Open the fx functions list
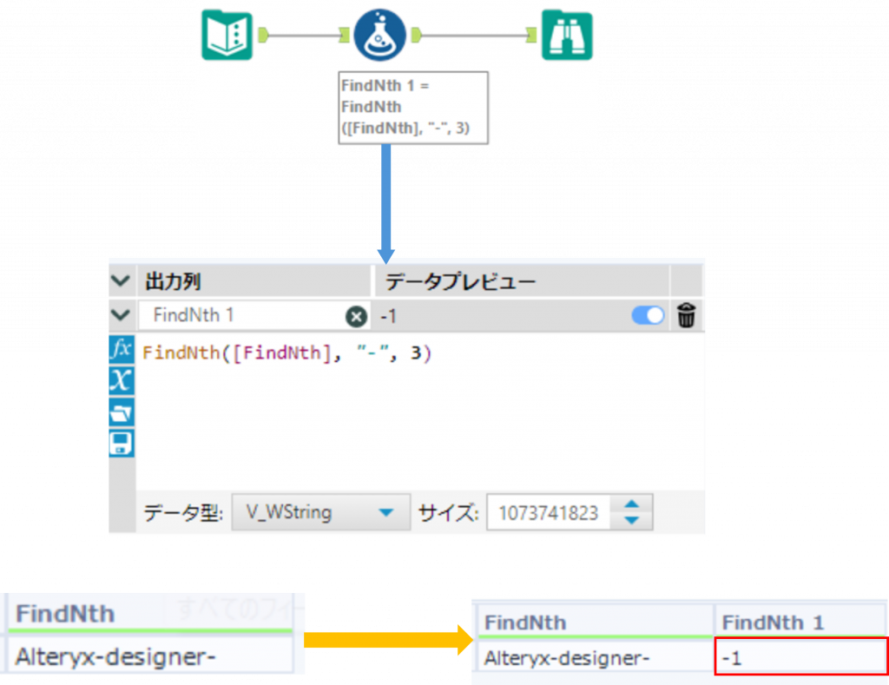The image size is (889, 685). click(121, 350)
